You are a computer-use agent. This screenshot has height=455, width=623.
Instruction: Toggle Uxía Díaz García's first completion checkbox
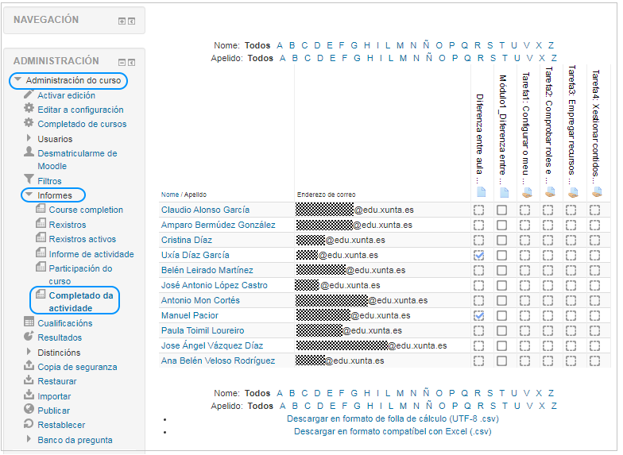pos(478,256)
